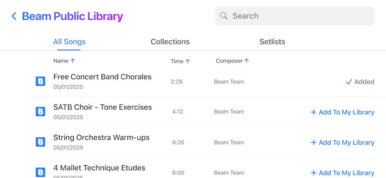Click the back chevron arrow icon
The width and height of the screenshot is (386, 178).
click(14, 16)
